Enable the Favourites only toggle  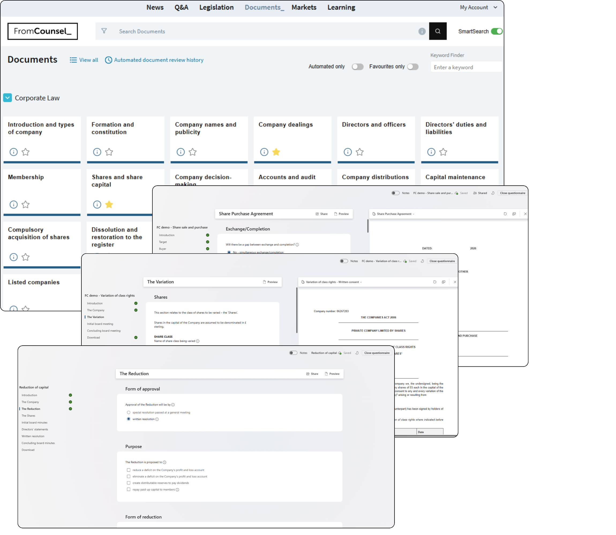pos(413,67)
